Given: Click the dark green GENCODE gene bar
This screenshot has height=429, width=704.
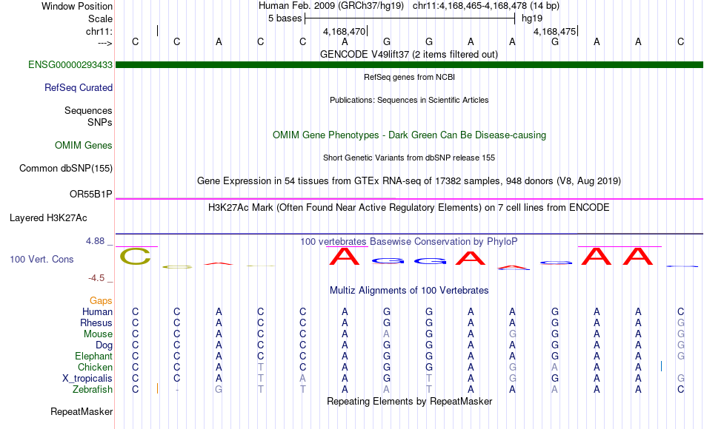Looking at the screenshot, I should click(409, 64).
